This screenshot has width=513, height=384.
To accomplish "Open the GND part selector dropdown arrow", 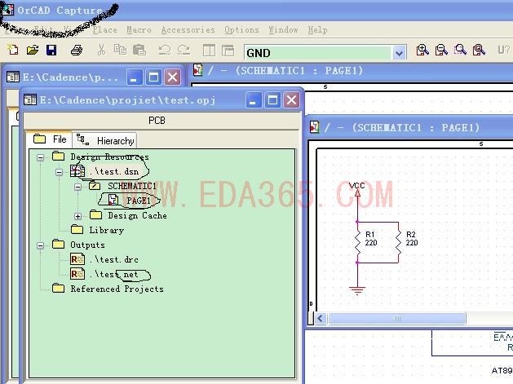I will coord(399,53).
